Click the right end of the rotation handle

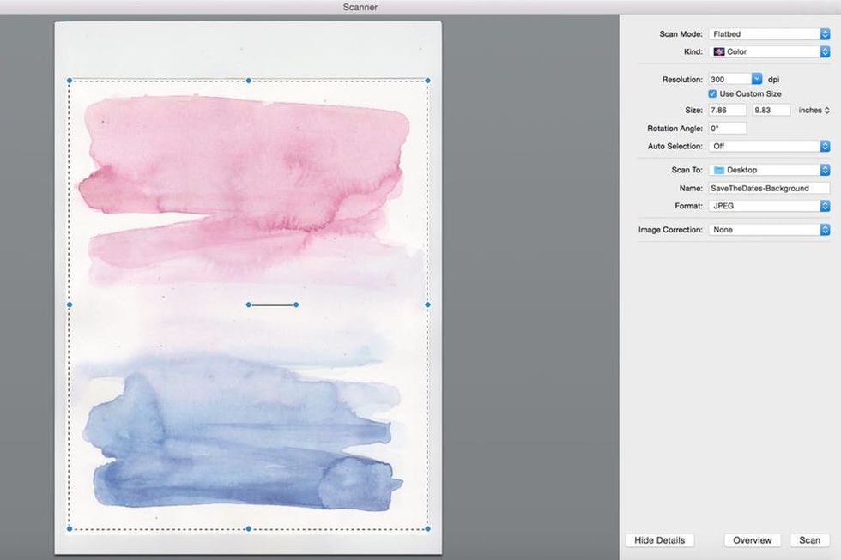point(296,304)
